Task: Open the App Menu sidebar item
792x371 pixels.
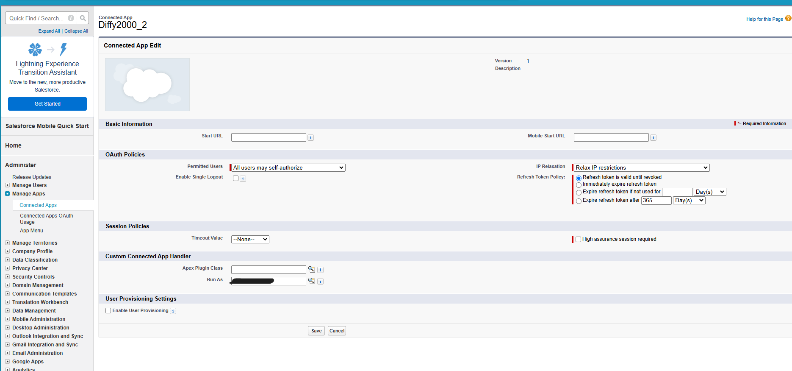Action: [x=31, y=231]
